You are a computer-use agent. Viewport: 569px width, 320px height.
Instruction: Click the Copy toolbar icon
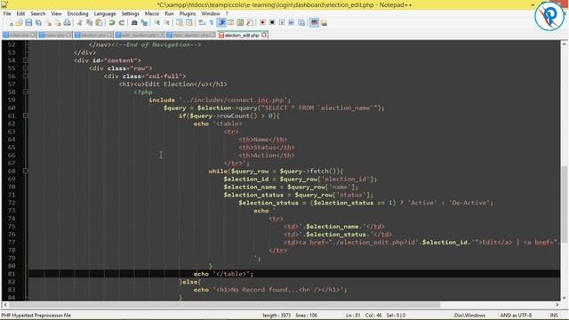pyautogui.click(x=89, y=23)
